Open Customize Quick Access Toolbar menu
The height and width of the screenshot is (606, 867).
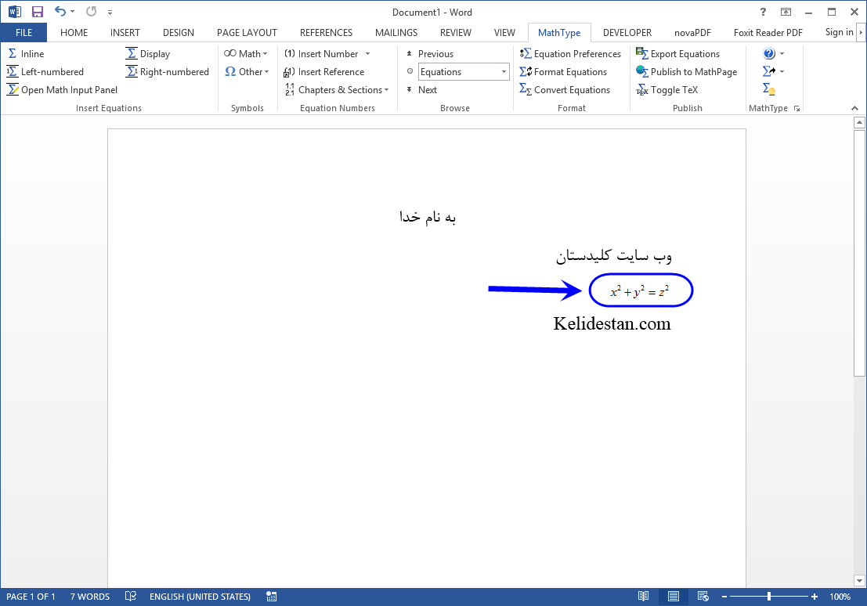coord(110,13)
